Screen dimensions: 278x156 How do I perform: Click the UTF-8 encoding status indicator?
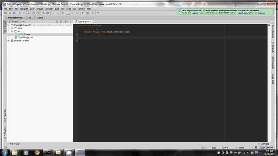click(226, 147)
